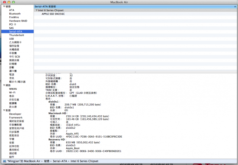Open the FireWire hardware entry
Image resolution: width=238 pixels, height=165 pixels.
[x=14, y=17]
